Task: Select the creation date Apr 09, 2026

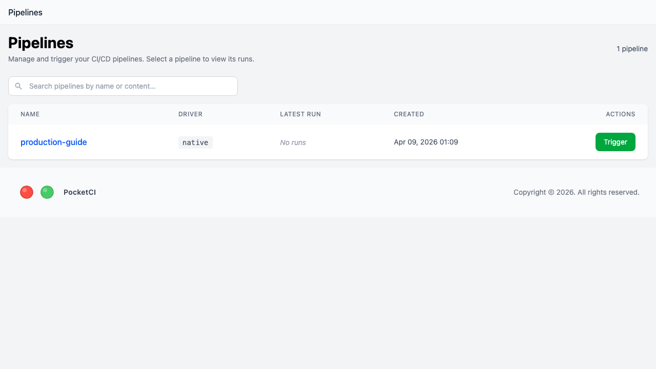Action: [x=426, y=142]
